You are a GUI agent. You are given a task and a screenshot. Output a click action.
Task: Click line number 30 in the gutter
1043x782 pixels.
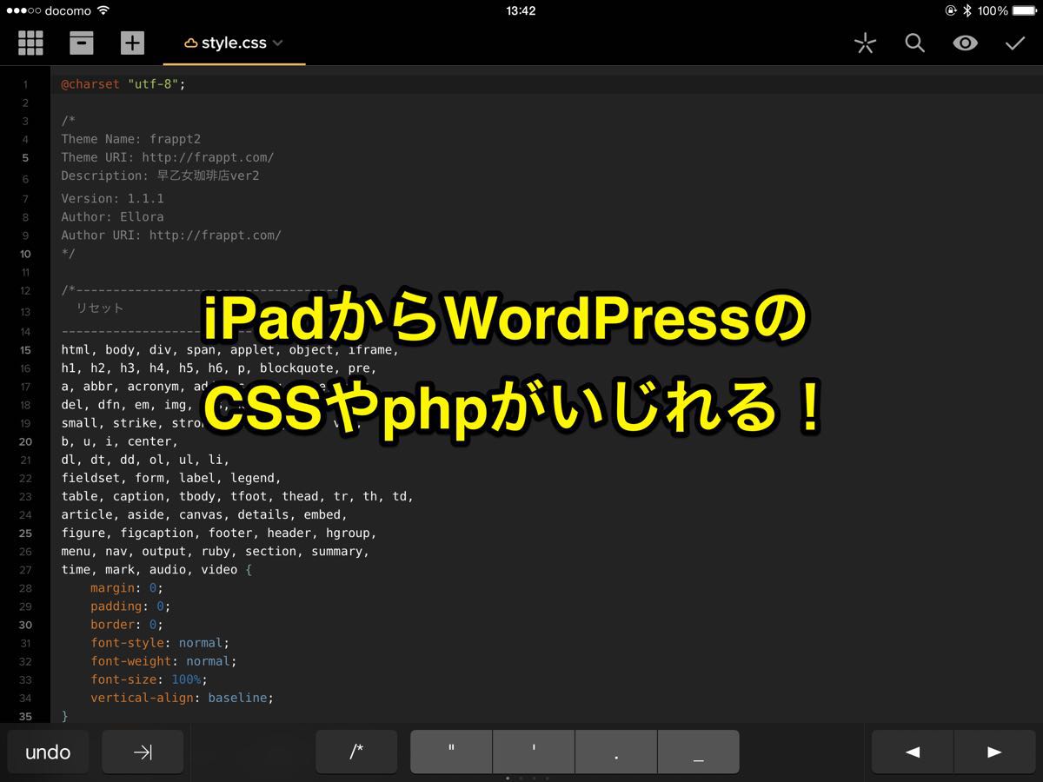click(25, 625)
